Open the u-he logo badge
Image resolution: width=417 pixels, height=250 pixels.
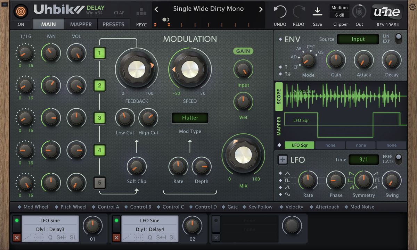coord(387,12)
